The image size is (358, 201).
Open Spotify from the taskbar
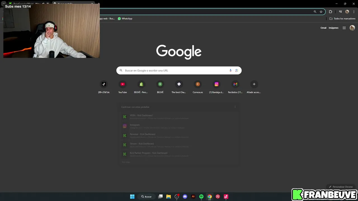click(201, 197)
